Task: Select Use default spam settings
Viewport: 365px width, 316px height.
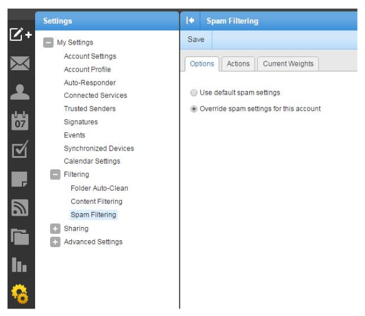Action: 193,93
